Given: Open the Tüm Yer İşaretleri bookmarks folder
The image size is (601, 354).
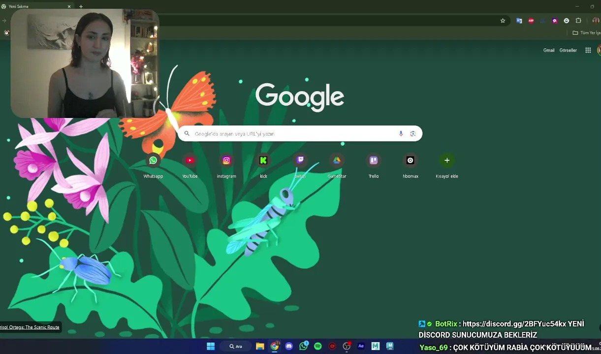Looking at the screenshot, I should point(586,33).
